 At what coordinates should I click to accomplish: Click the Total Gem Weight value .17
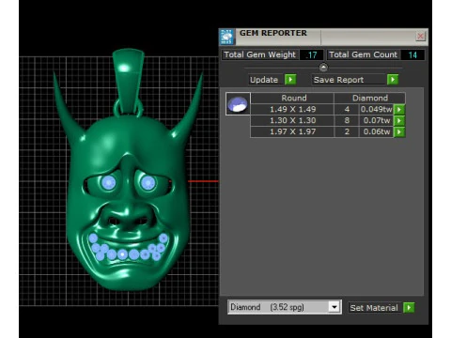click(312, 54)
